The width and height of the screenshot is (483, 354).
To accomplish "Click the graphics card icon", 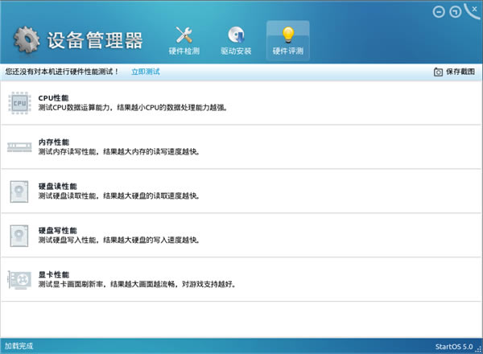I will (19, 280).
